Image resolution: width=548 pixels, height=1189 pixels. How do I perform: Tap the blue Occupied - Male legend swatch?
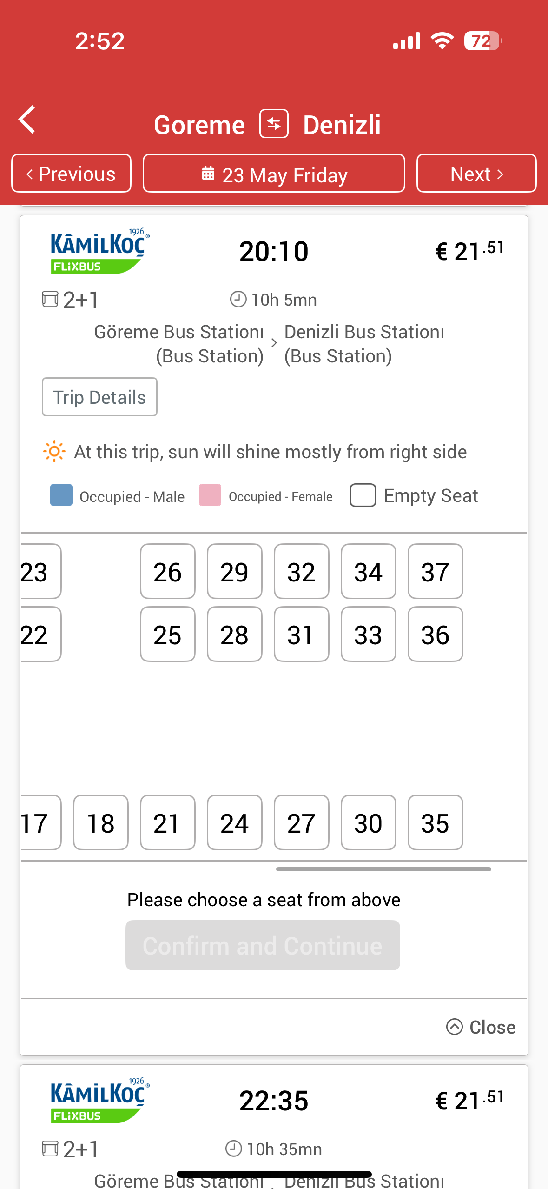click(61, 495)
